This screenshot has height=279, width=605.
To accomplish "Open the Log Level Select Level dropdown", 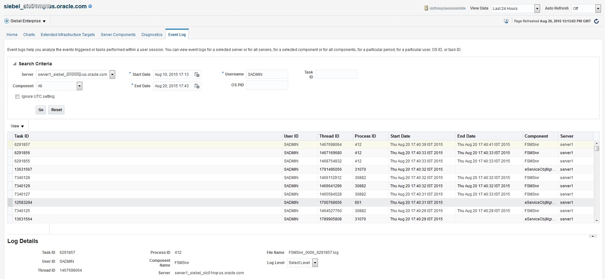I will coord(315,263).
